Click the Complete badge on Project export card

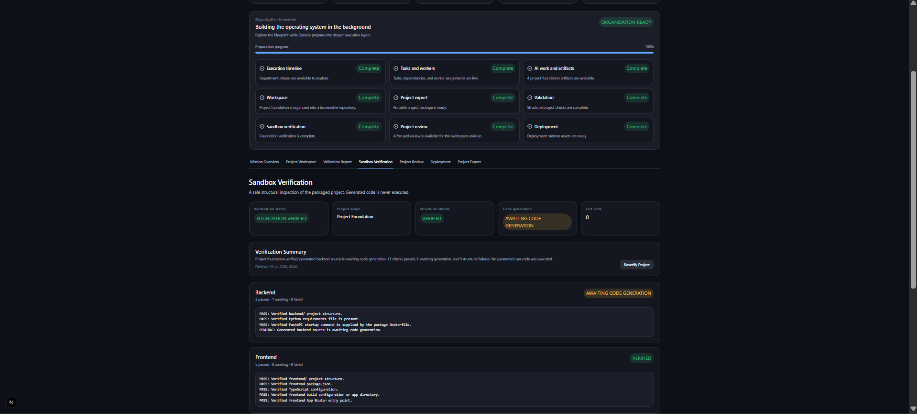(503, 98)
